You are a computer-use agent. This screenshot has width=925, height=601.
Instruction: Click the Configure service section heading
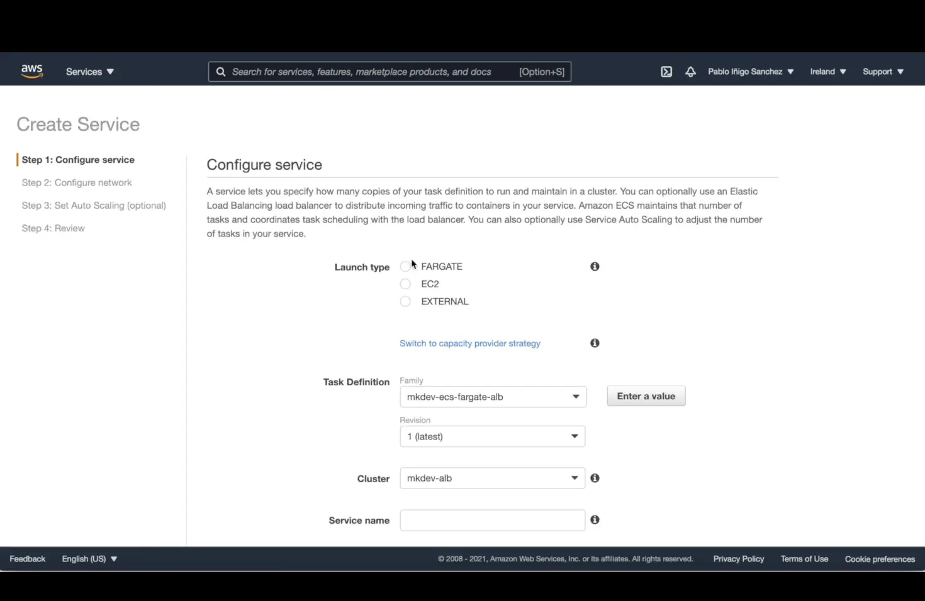[264, 165]
